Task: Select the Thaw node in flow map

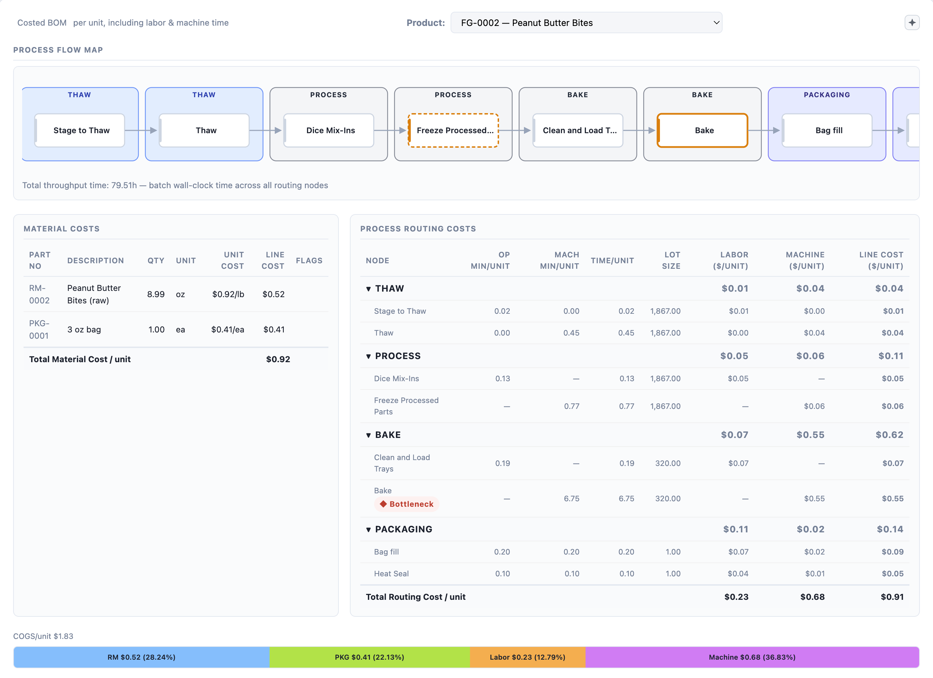Action: [205, 130]
